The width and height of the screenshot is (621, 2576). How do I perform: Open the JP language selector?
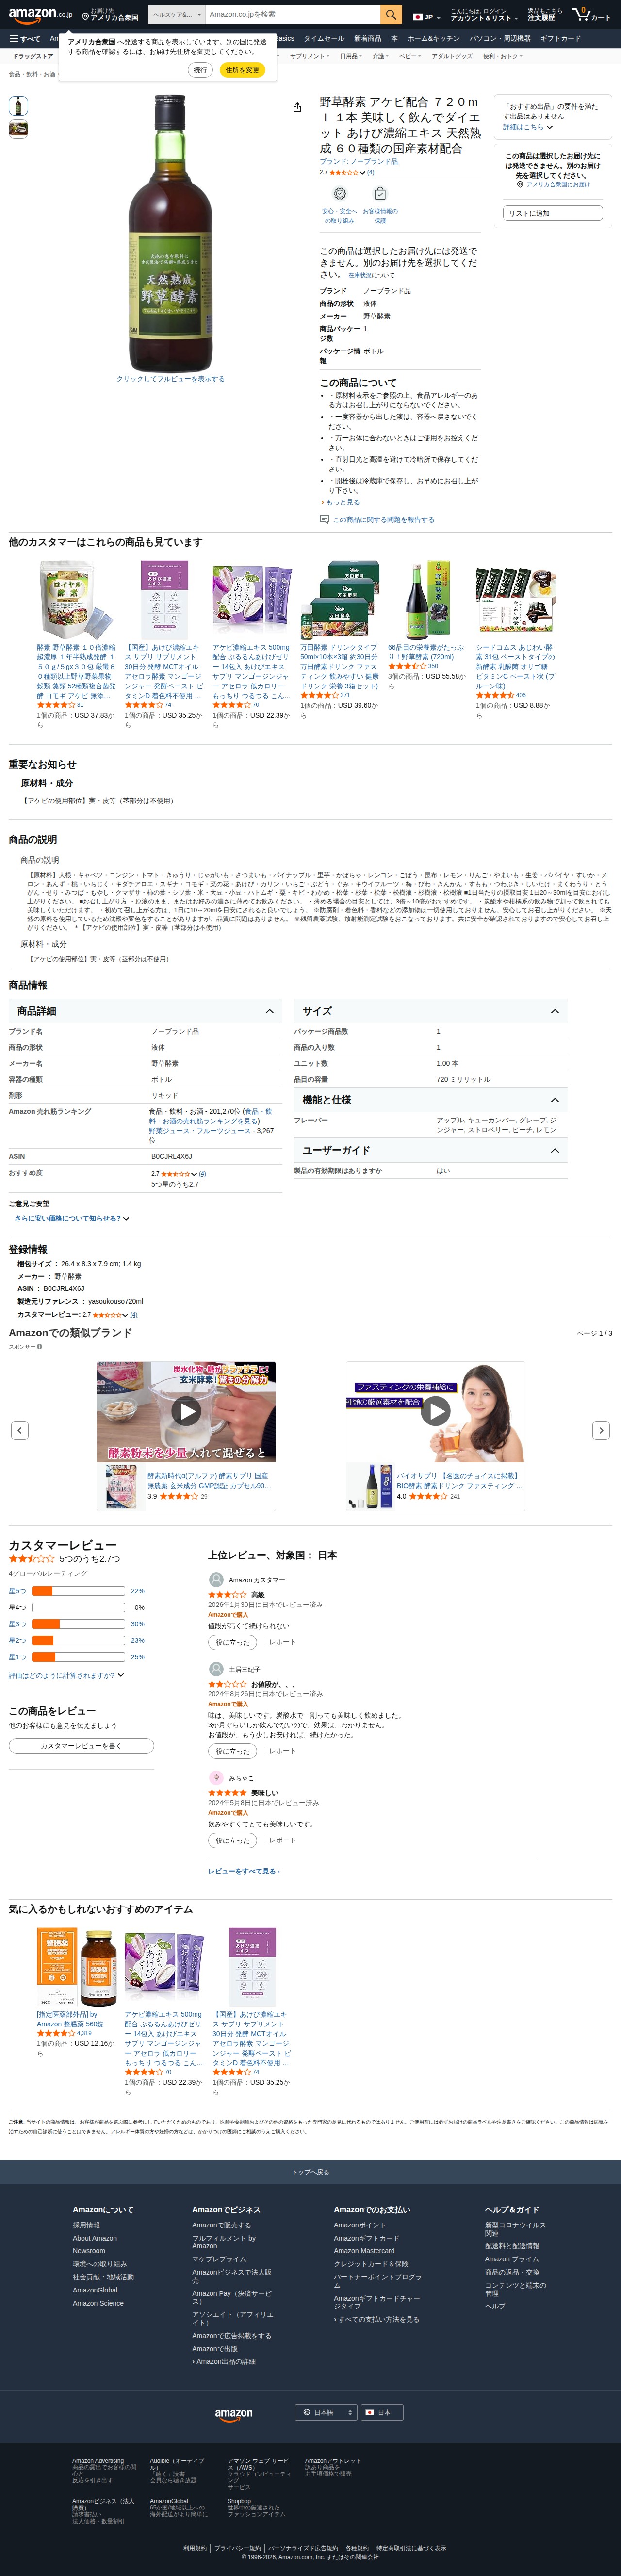tap(426, 16)
